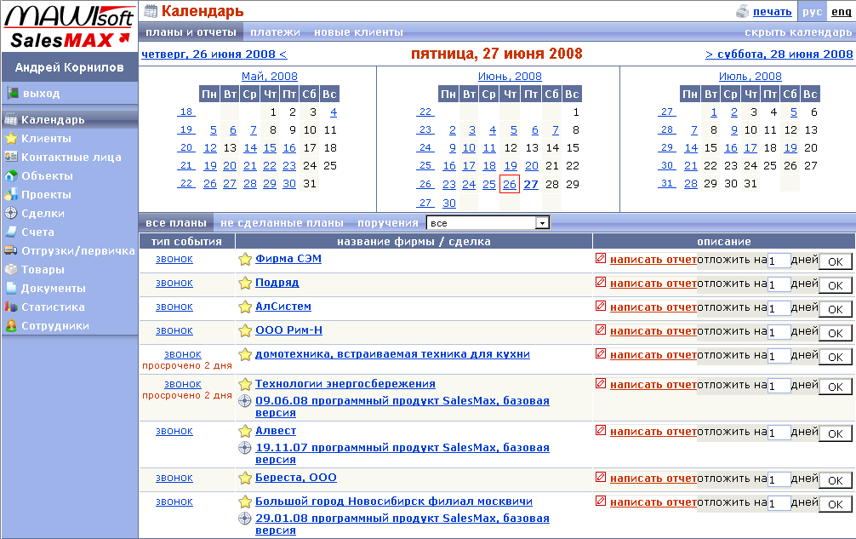Screen dimensions: 856x539
Task: Click the calendar icon in the page header
Action: (150, 10)
